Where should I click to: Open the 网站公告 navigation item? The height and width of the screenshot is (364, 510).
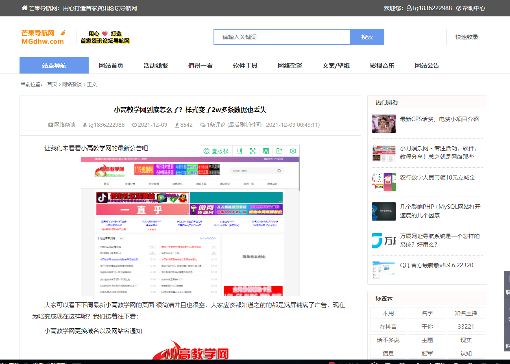(427, 65)
